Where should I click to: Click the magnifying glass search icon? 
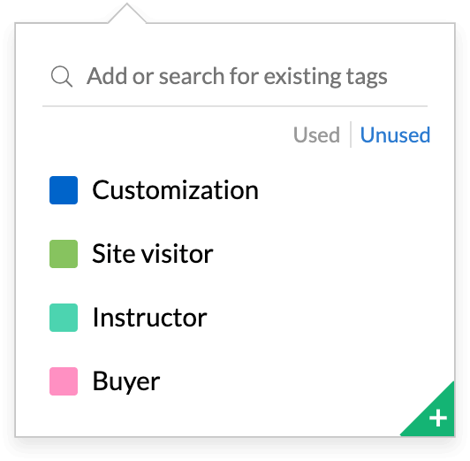click(62, 76)
